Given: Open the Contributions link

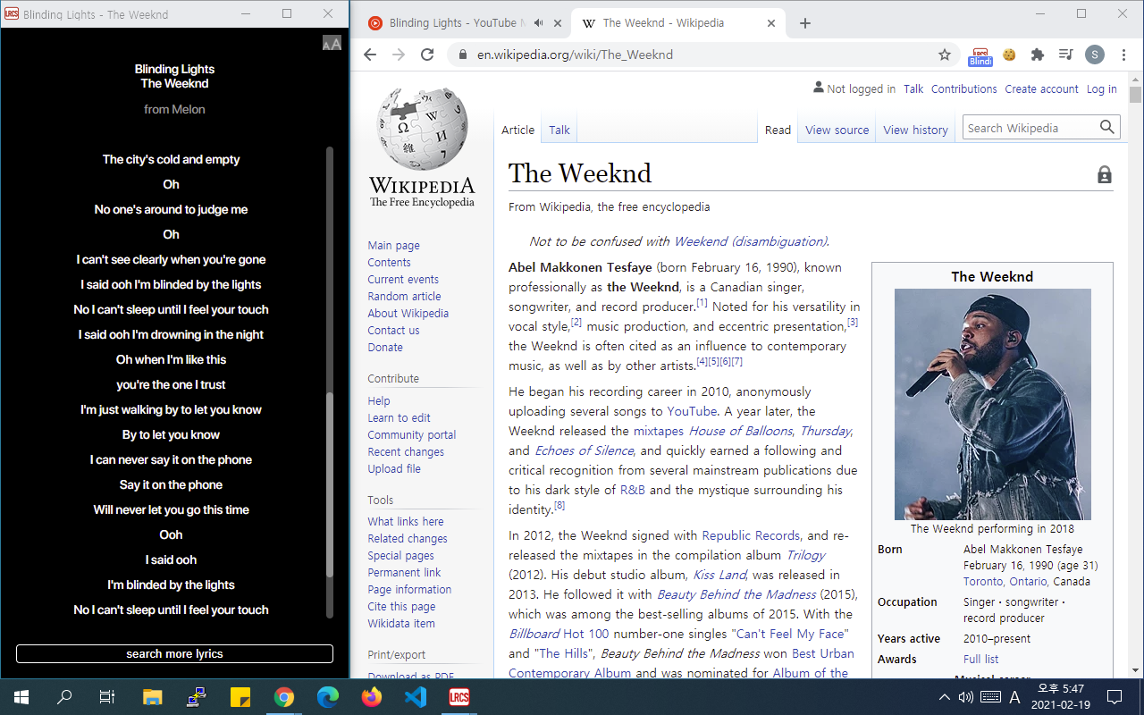Looking at the screenshot, I should click(x=964, y=89).
